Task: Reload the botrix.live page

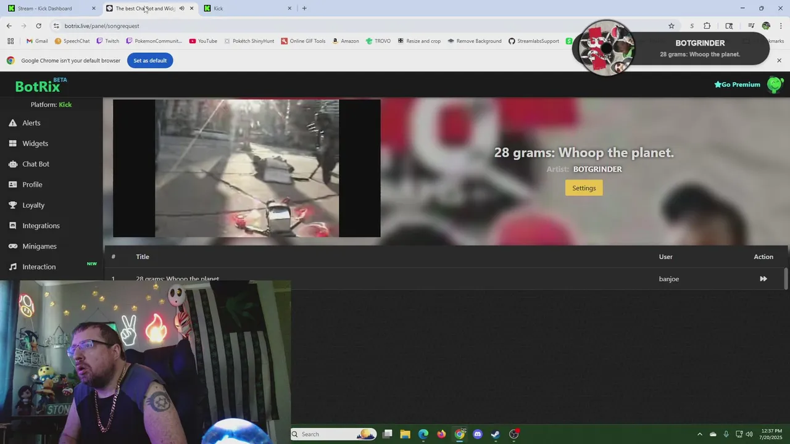Action: click(38, 26)
